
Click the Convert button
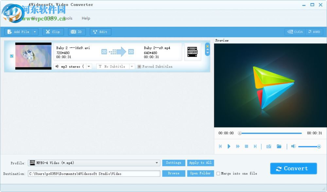pyautogui.click(x=293, y=169)
